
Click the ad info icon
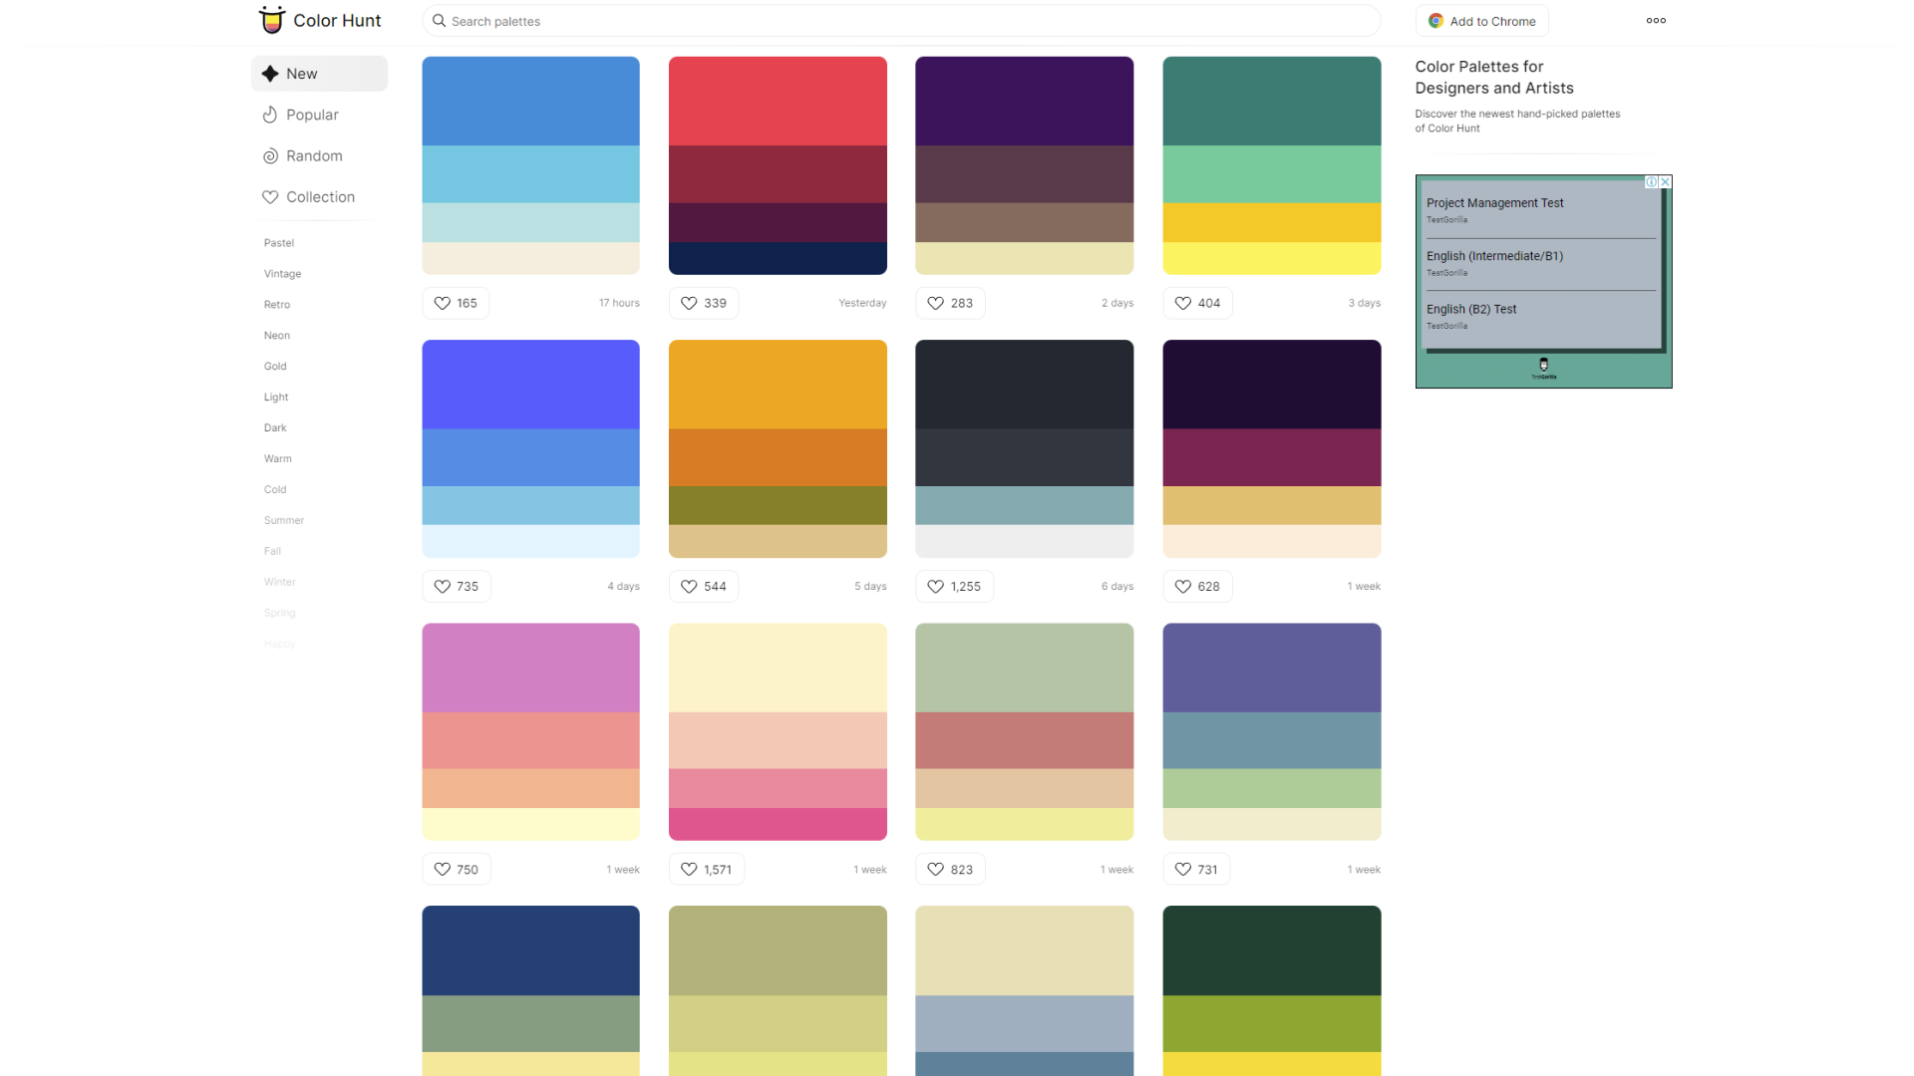point(1651,182)
